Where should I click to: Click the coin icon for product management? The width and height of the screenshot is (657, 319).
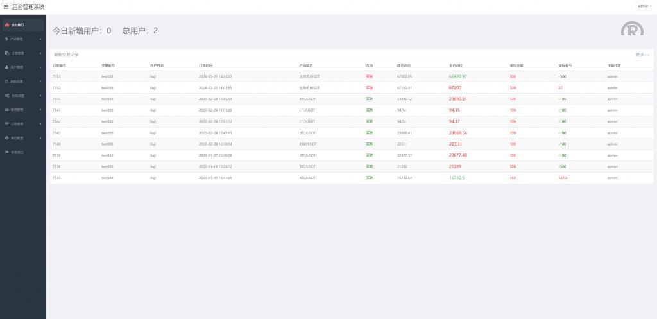coord(6,39)
